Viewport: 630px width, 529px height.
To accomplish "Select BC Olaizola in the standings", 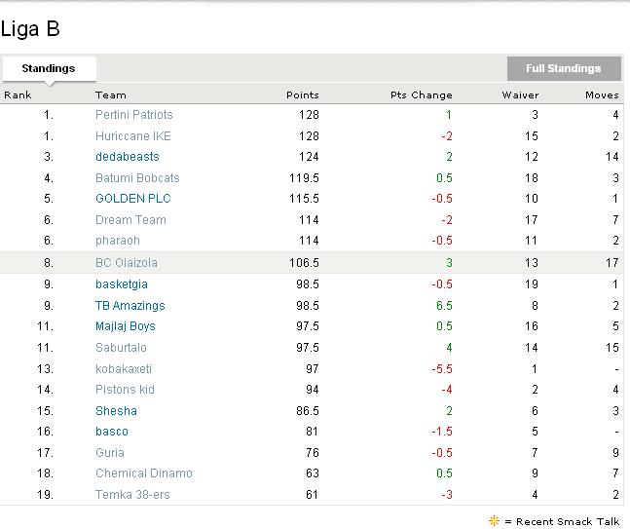I will pos(126,263).
